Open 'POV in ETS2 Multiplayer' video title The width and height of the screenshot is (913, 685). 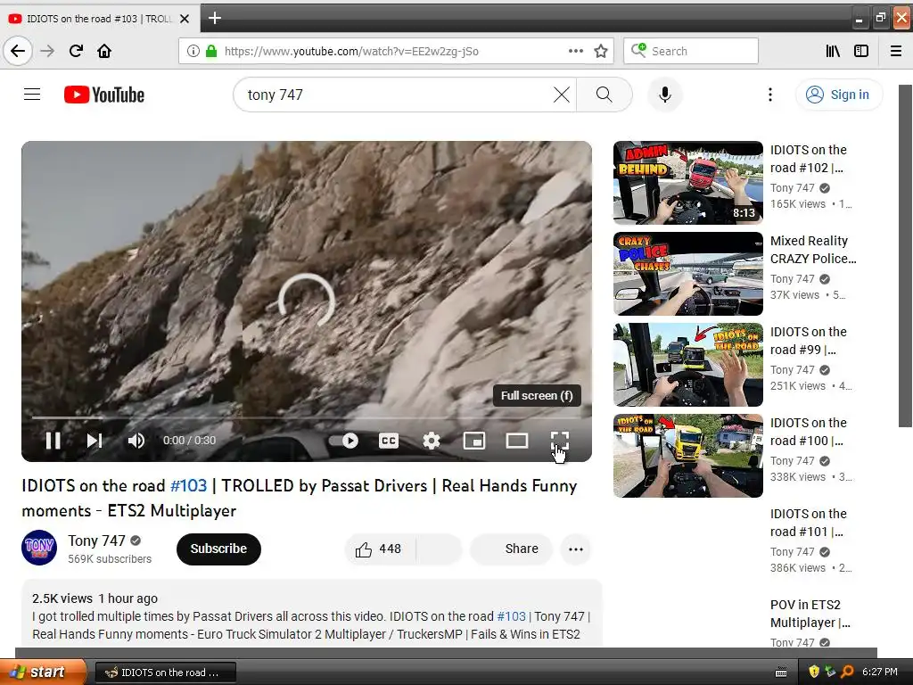point(810,614)
